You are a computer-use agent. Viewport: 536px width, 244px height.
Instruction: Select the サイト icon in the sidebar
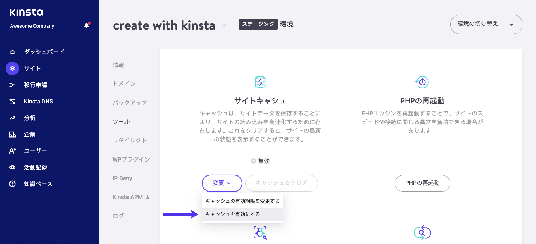point(12,68)
